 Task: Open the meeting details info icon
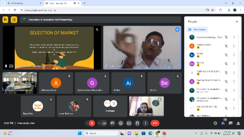click(x=215, y=123)
